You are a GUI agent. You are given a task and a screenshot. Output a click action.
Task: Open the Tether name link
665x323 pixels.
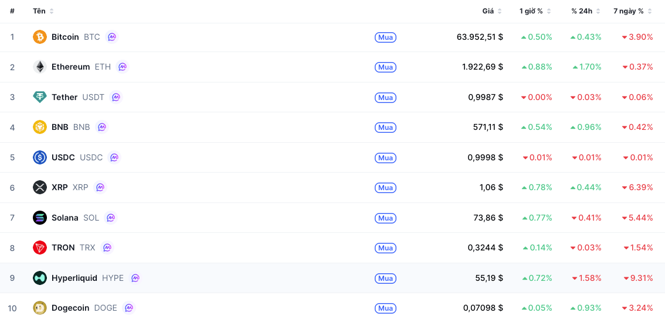click(65, 97)
